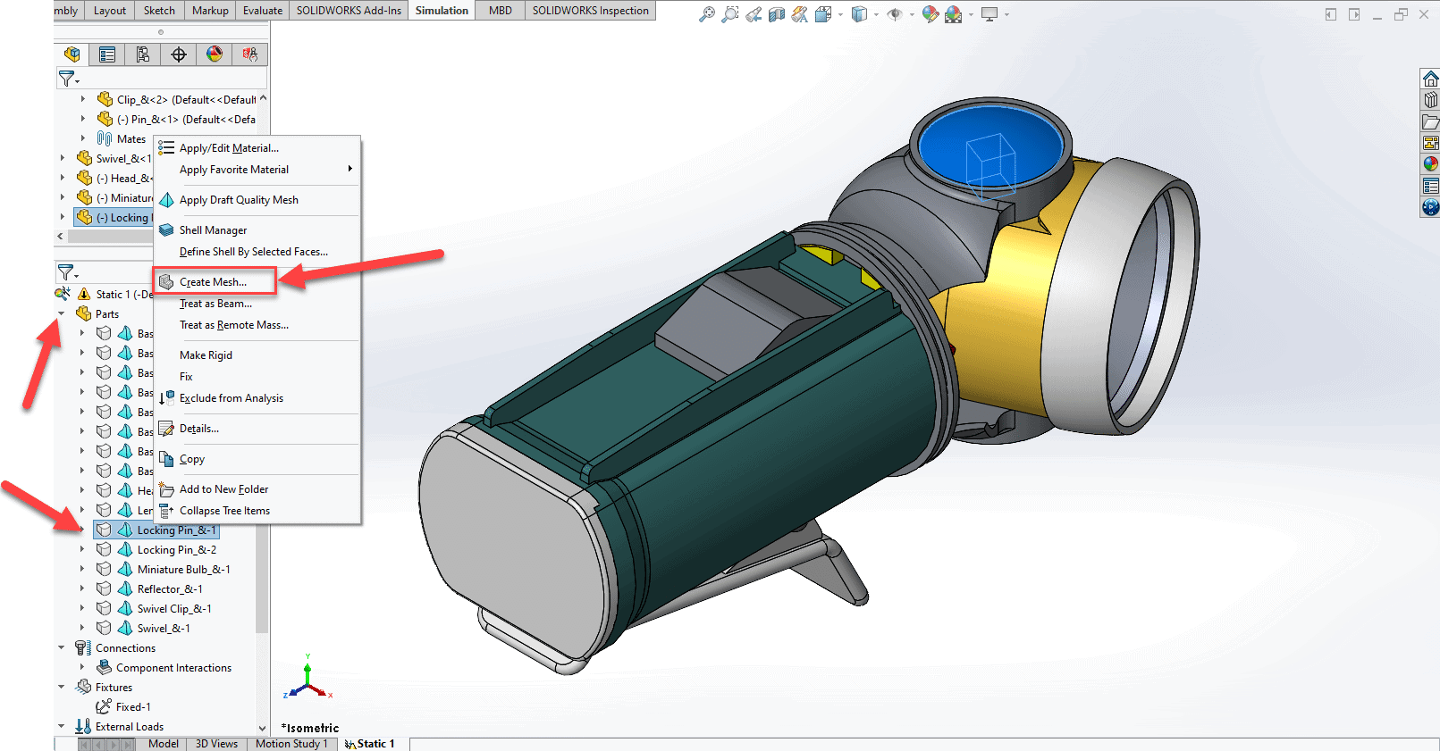Open Design Library icon in task pane
Image resolution: width=1440 pixels, height=751 pixels.
[1431, 100]
